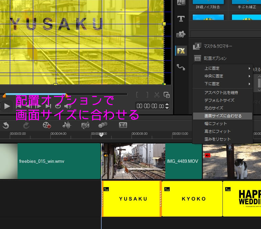The width and height of the screenshot is (261, 229).
Task: Click the orange trim-end marker on preview bar
Action: [x=67, y=96]
